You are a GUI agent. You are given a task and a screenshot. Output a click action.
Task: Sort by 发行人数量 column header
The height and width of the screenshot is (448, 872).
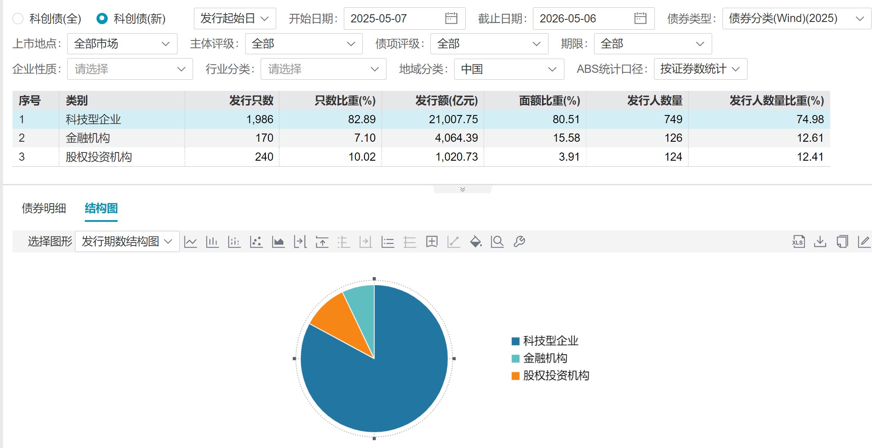pyautogui.click(x=655, y=101)
